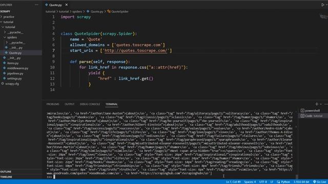
Task: Click breadcrumb 'Quote.py' in the editor path
Action: point(97,11)
